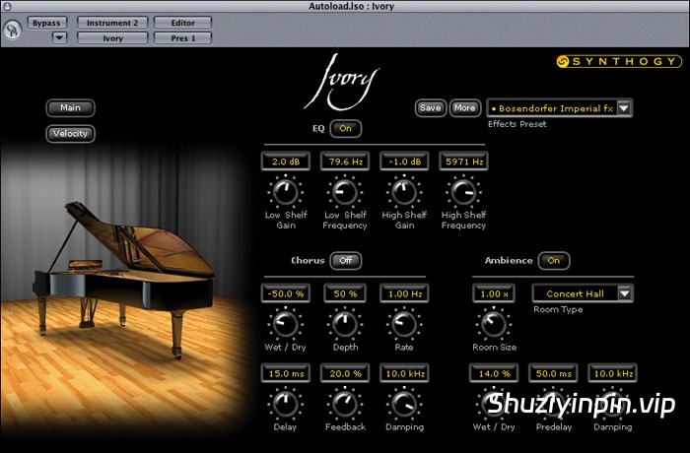Click the 5971 Hz frequency value

[464, 162]
